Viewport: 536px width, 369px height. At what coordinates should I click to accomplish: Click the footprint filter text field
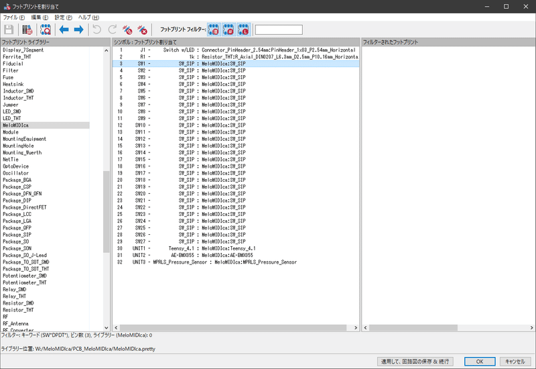point(279,30)
